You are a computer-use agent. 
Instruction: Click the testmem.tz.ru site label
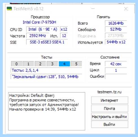pyautogui.click(x=109, y=92)
